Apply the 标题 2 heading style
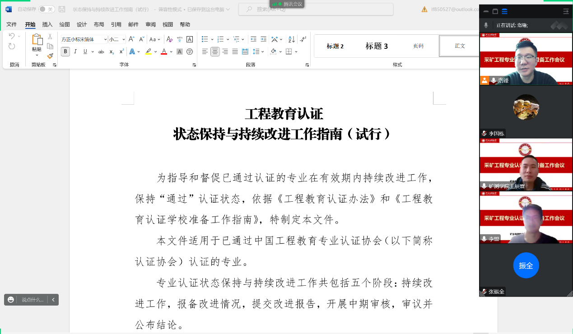The height and width of the screenshot is (334, 573). click(335, 46)
